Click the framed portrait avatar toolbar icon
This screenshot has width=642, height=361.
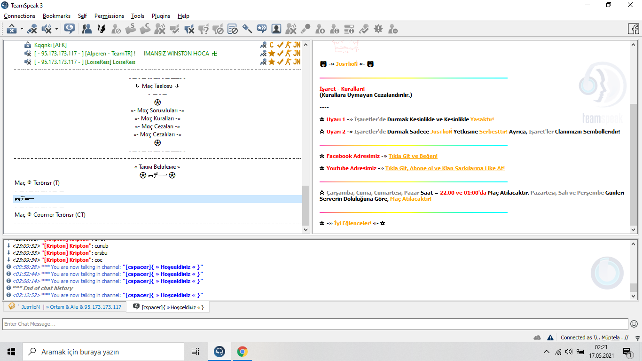[276, 29]
